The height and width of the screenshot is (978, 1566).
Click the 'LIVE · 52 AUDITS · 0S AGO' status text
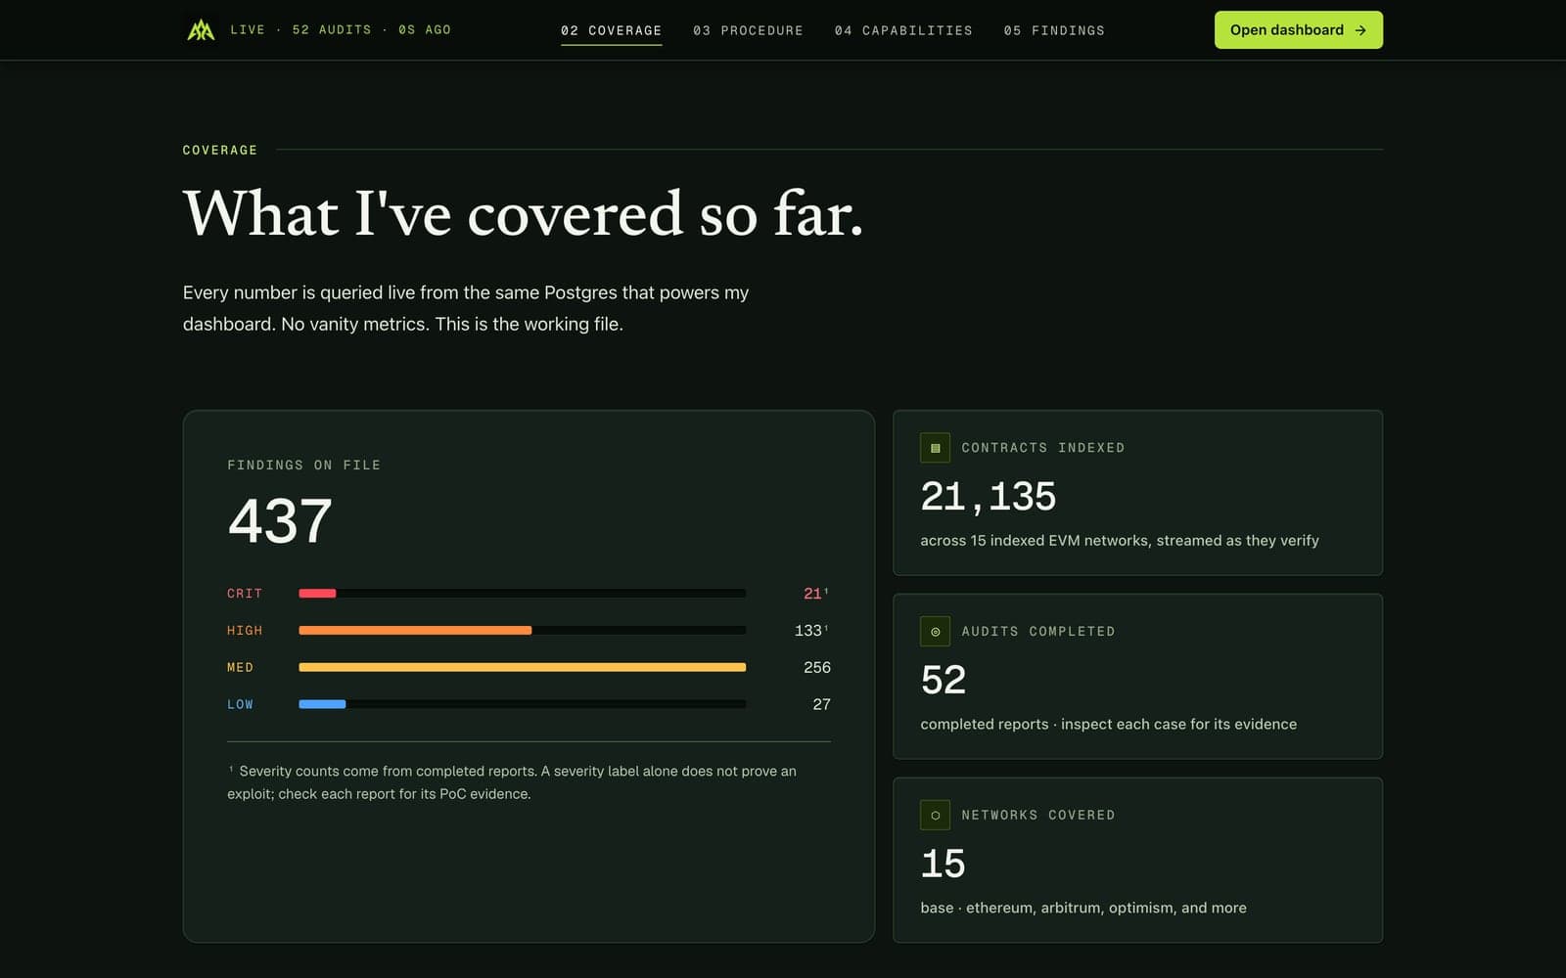[x=341, y=30]
